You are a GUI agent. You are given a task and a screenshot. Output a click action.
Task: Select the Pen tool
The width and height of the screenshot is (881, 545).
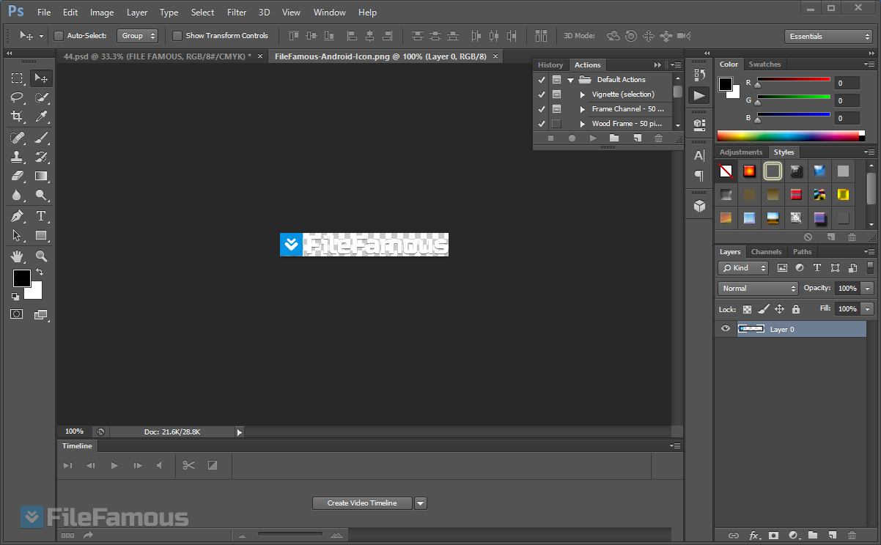click(x=17, y=216)
